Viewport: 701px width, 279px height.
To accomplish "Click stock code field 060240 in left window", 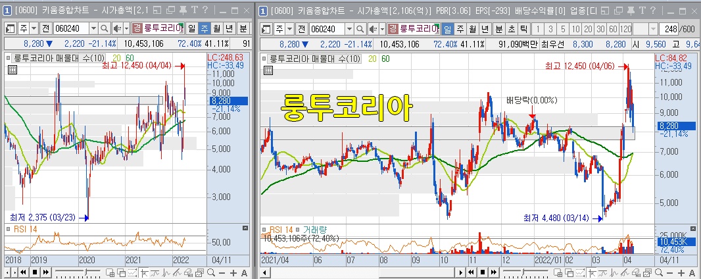I will [72, 29].
